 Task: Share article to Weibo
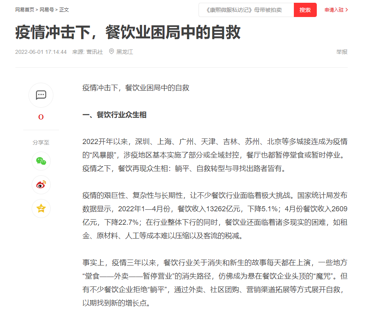tap(41, 185)
